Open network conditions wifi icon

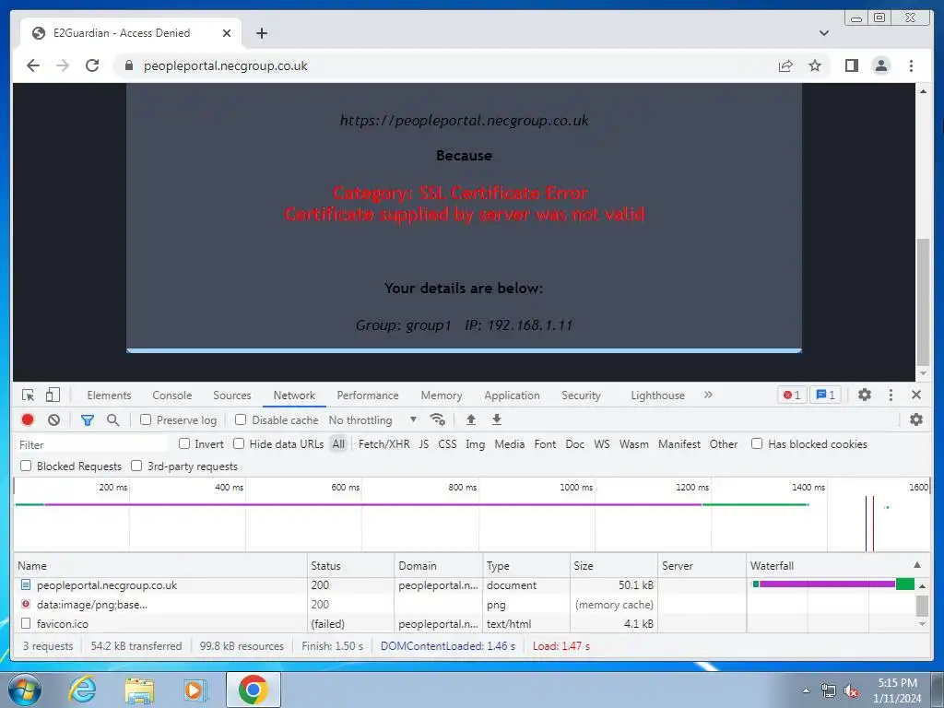point(438,419)
